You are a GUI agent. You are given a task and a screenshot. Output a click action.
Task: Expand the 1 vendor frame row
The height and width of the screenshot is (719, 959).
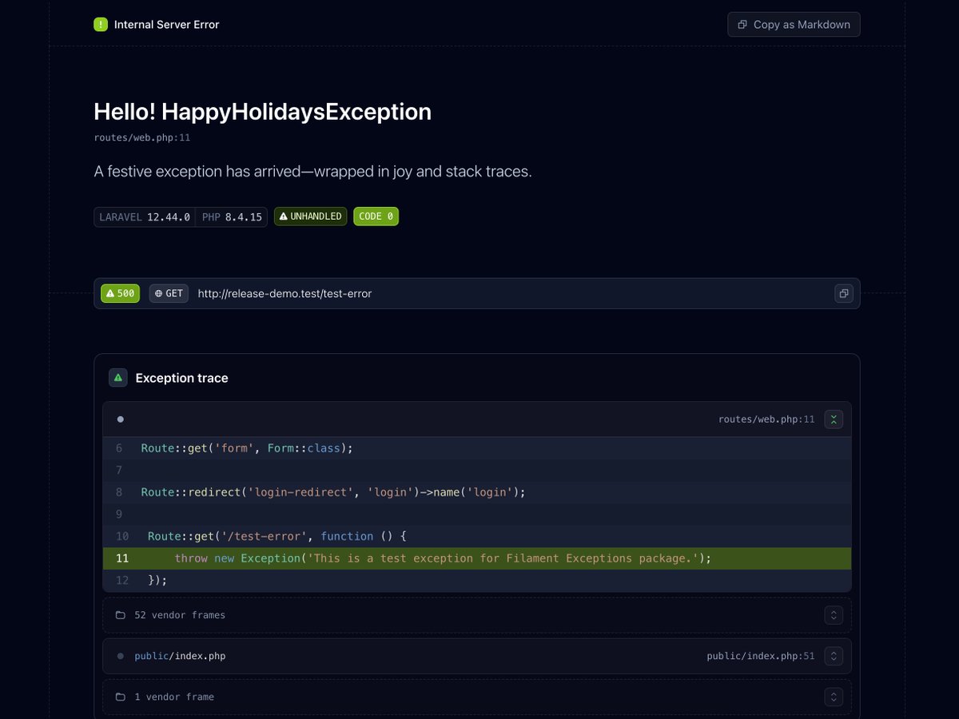pos(834,697)
